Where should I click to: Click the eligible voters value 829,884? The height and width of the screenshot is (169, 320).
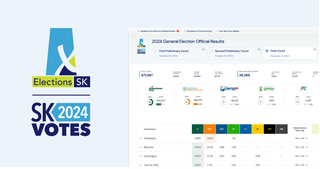coord(197,76)
